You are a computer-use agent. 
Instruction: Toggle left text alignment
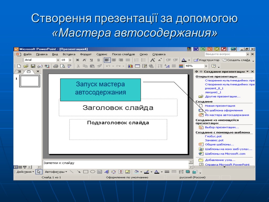[x=107, y=60]
